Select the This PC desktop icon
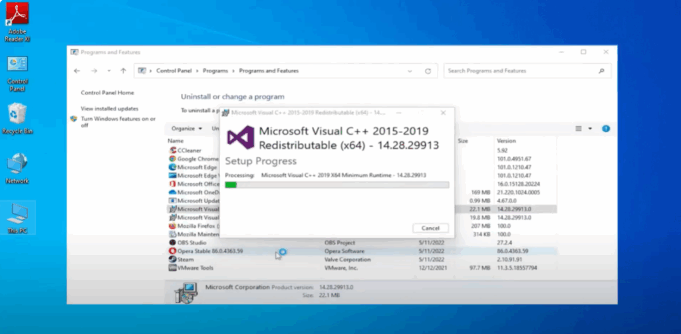This screenshot has width=681, height=334. click(x=17, y=218)
